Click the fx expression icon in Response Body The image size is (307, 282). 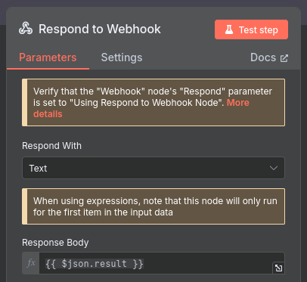pos(31,263)
